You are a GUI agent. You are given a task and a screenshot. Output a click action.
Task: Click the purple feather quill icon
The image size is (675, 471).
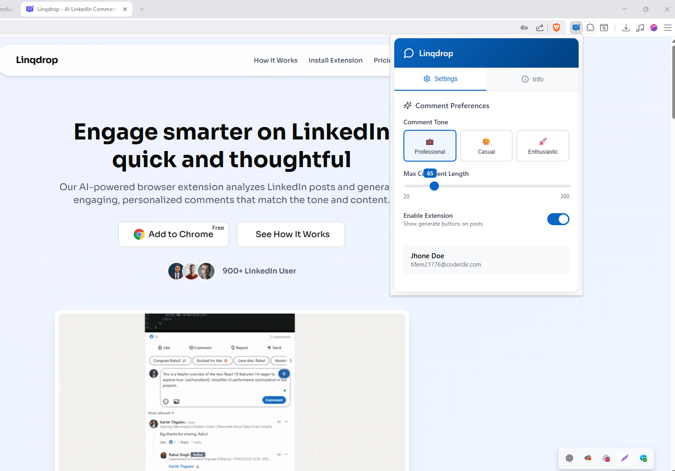[x=625, y=458]
